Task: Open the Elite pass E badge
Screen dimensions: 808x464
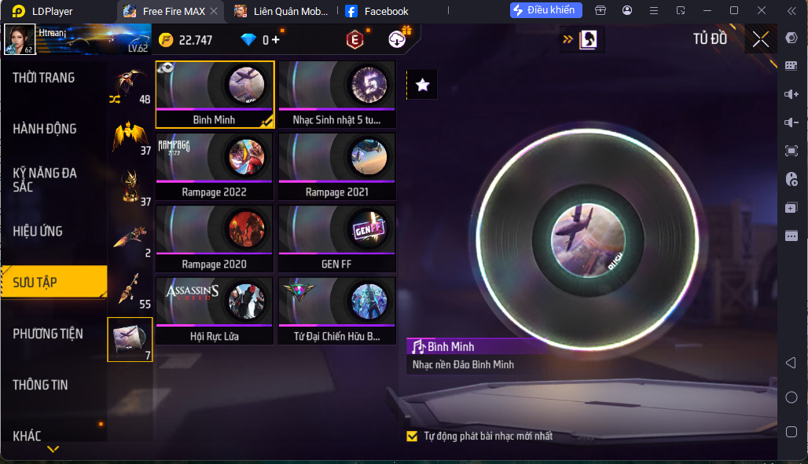Action: point(354,40)
